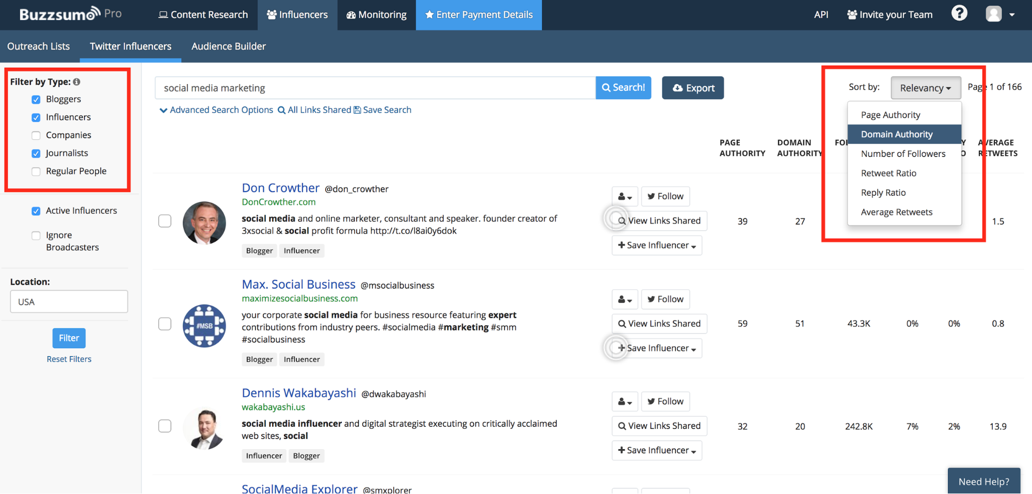
Task: Follow Max. Social Business on Twitter
Action: [665, 299]
